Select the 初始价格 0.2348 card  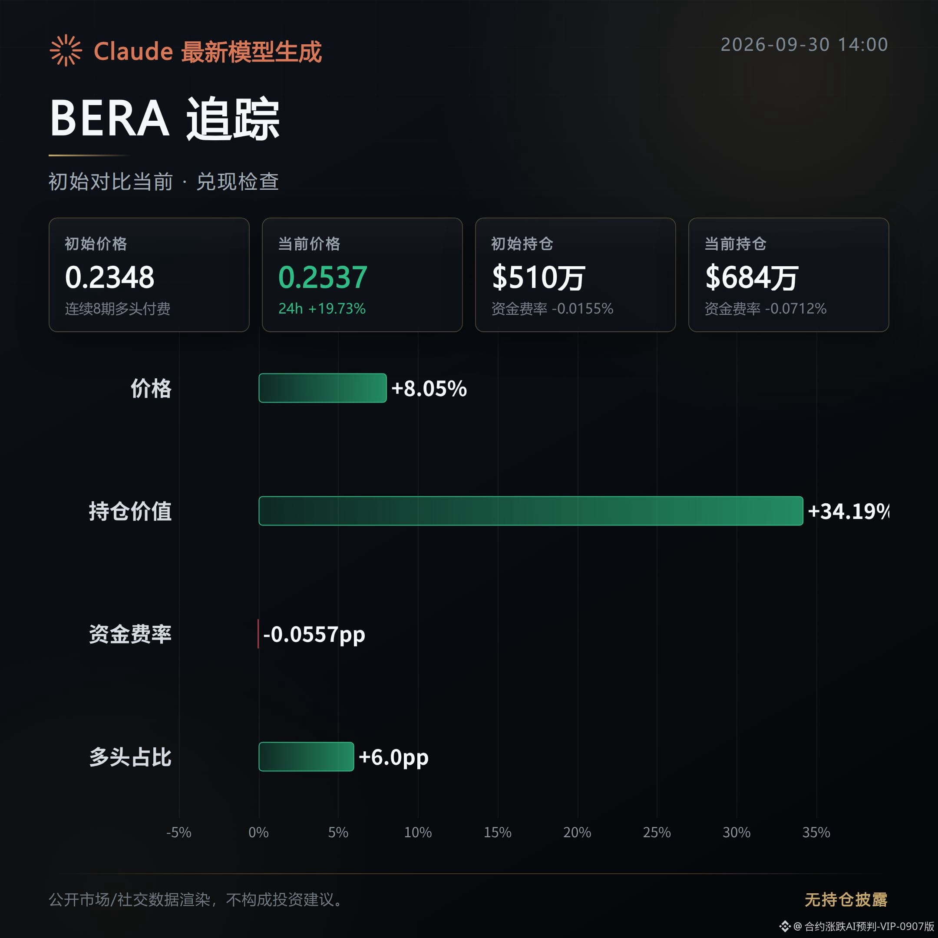149,275
